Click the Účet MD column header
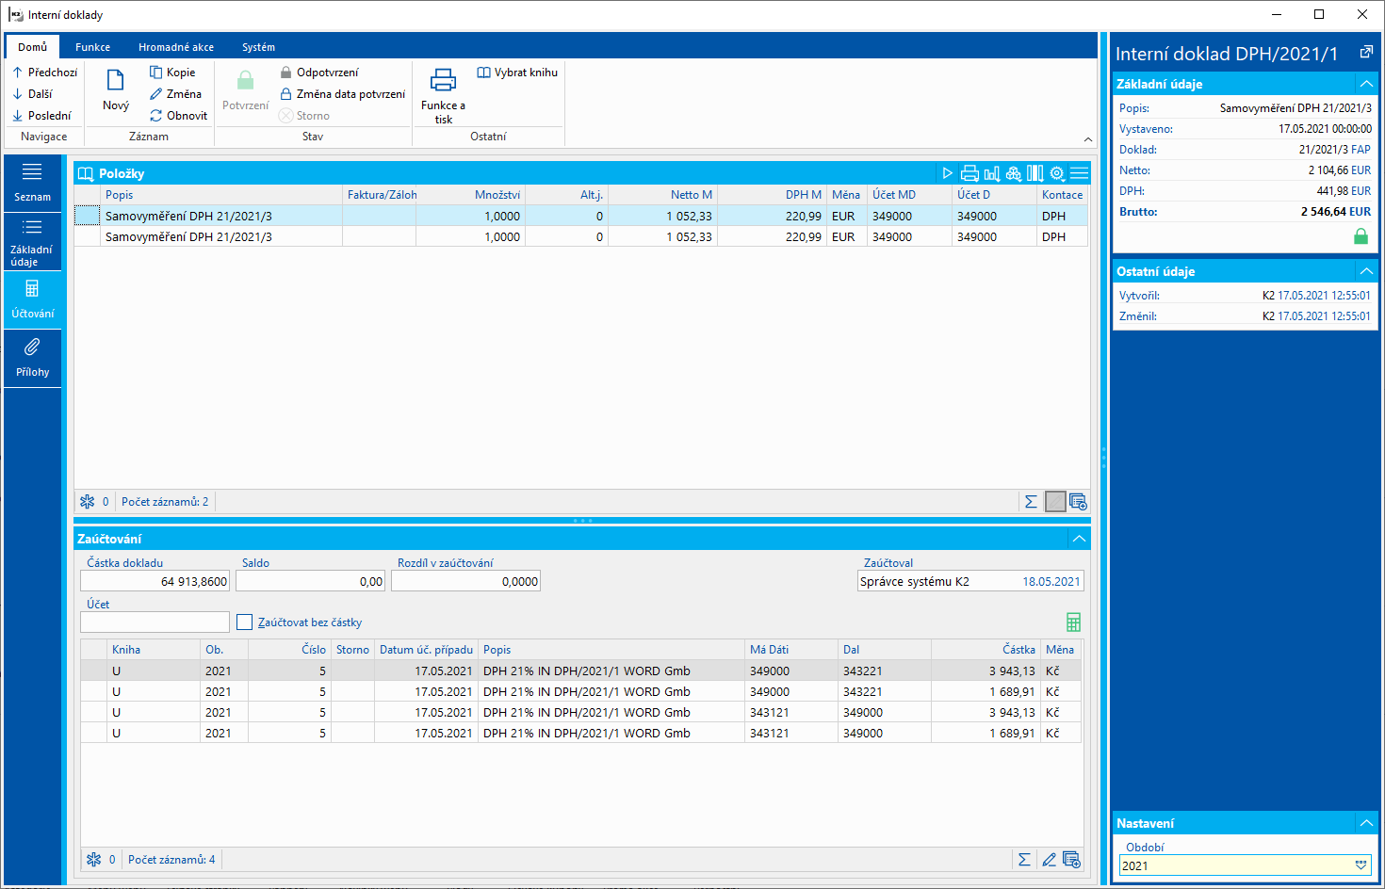Viewport: 1385px width, 889px height. tap(909, 195)
